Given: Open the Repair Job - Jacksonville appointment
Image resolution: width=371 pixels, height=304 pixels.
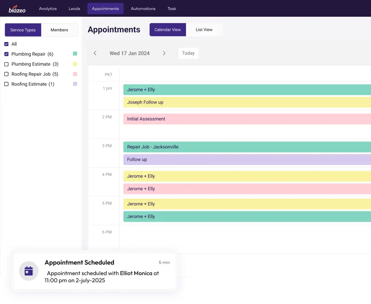Looking at the screenshot, I should coord(246,147).
